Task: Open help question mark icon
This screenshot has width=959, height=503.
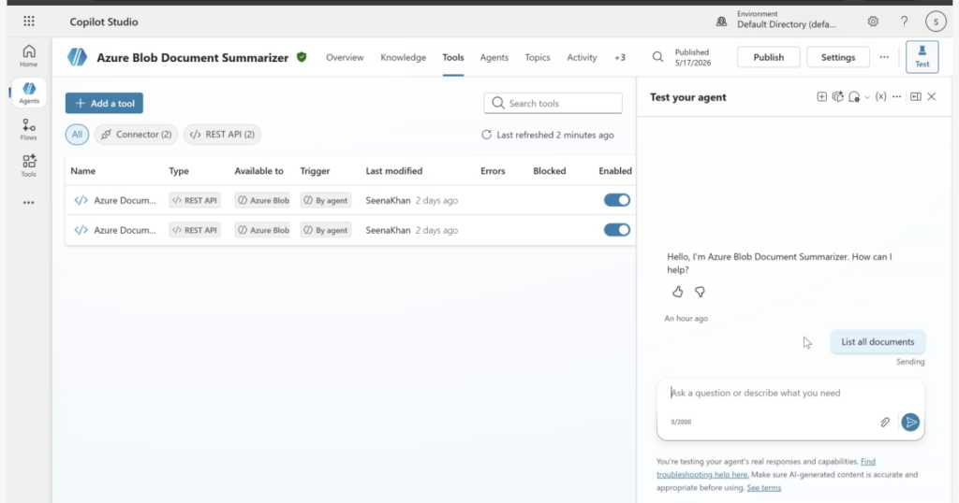Action: [904, 22]
